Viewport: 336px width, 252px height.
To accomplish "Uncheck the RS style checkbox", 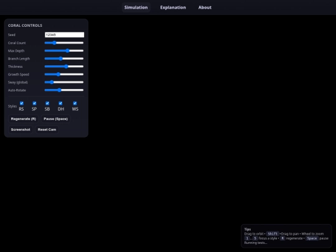I will point(22,103).
